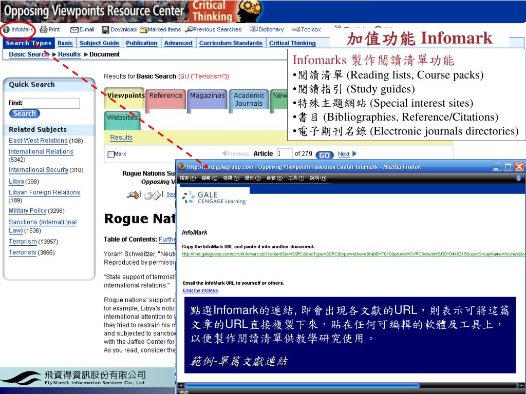
Task: Click the popup horizontal scrollbar
Action: point(302,385)
